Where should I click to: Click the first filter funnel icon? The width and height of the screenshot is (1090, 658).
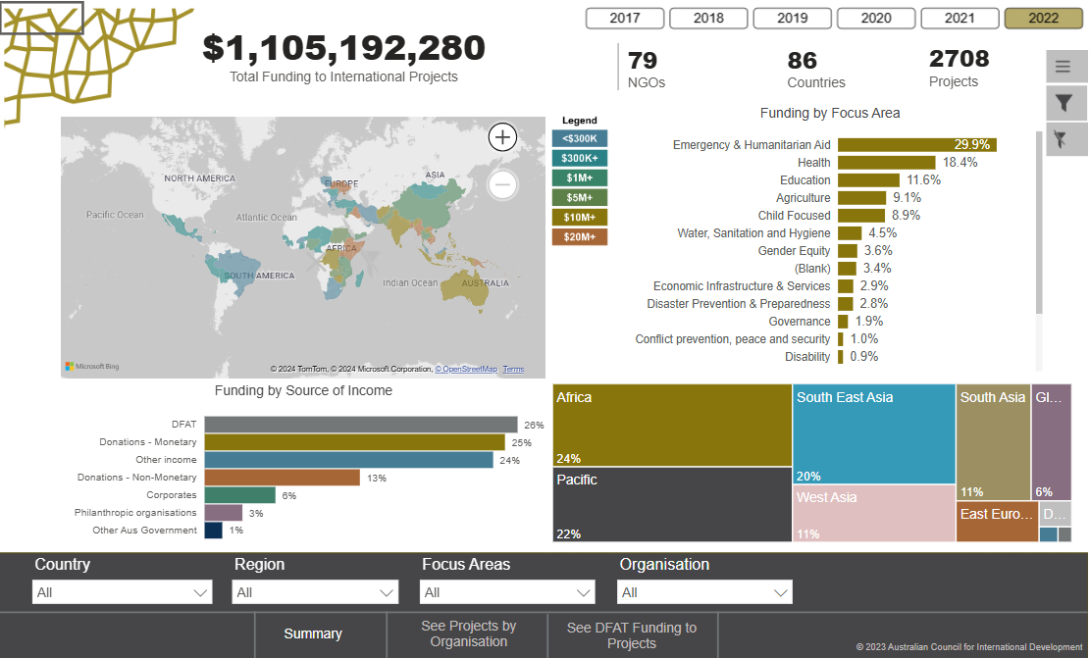pos(1067,102)
